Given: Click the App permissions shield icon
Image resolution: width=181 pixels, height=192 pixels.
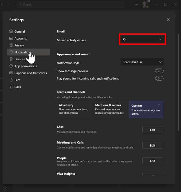Looking at the screenshot, I should coord(11,66).
